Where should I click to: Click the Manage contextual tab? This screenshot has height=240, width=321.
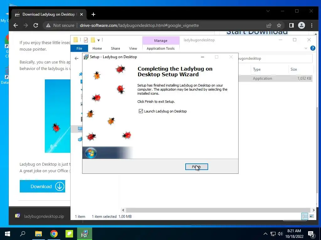pos(161,41)
